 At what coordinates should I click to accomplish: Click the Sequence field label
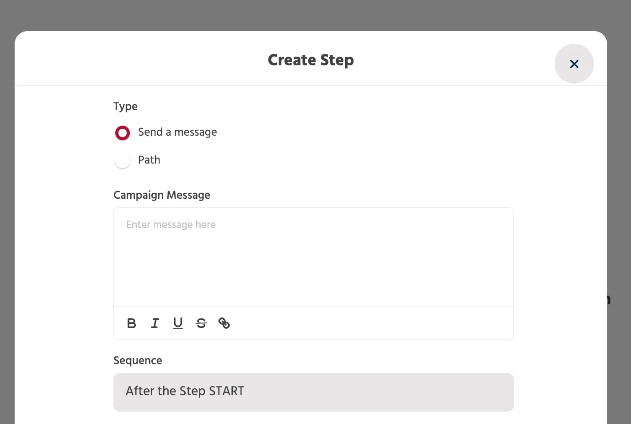[138, 360]
